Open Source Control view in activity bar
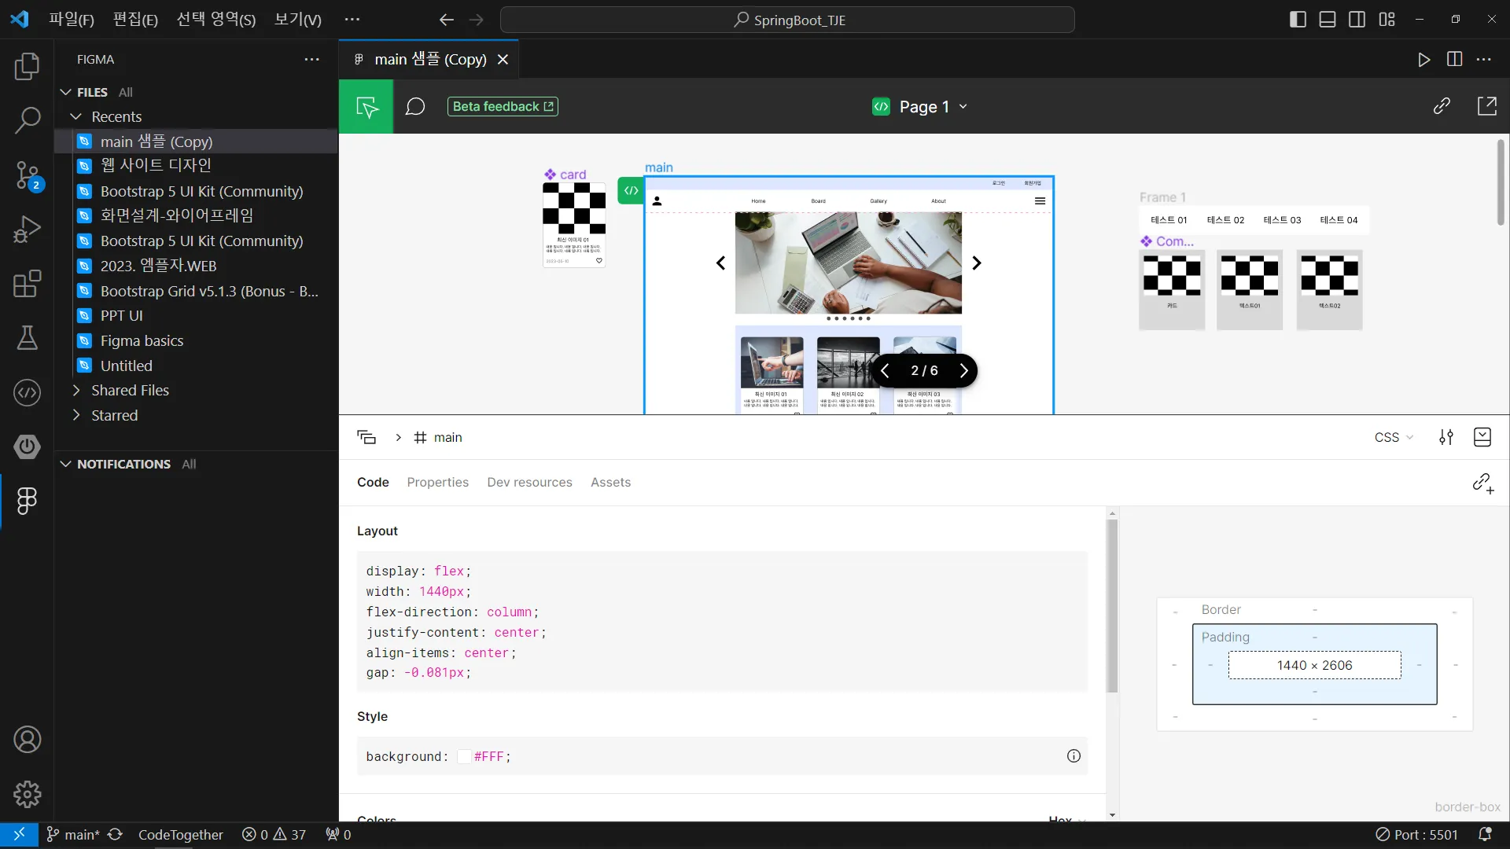This screenshot has width=1510, height=849. (x=27, y=175)
